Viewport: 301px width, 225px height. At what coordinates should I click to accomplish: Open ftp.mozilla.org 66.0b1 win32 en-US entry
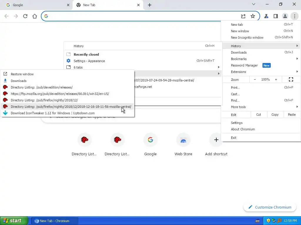point(67,94)
